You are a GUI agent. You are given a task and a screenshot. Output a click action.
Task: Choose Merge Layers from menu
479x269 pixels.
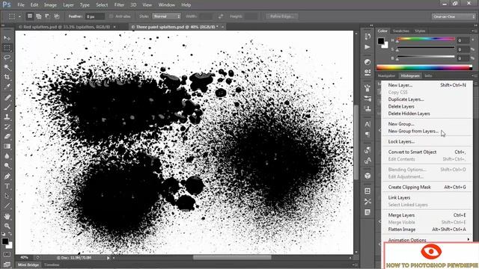[x=401, y=215]
